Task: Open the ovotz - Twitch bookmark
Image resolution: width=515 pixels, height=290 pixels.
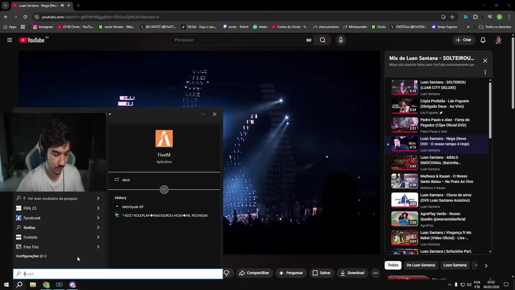Action: point(236,27)
